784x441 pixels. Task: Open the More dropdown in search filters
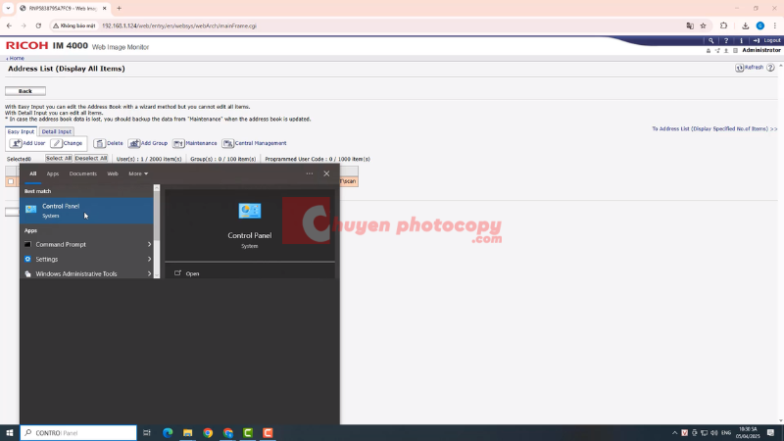coord(138,173)
